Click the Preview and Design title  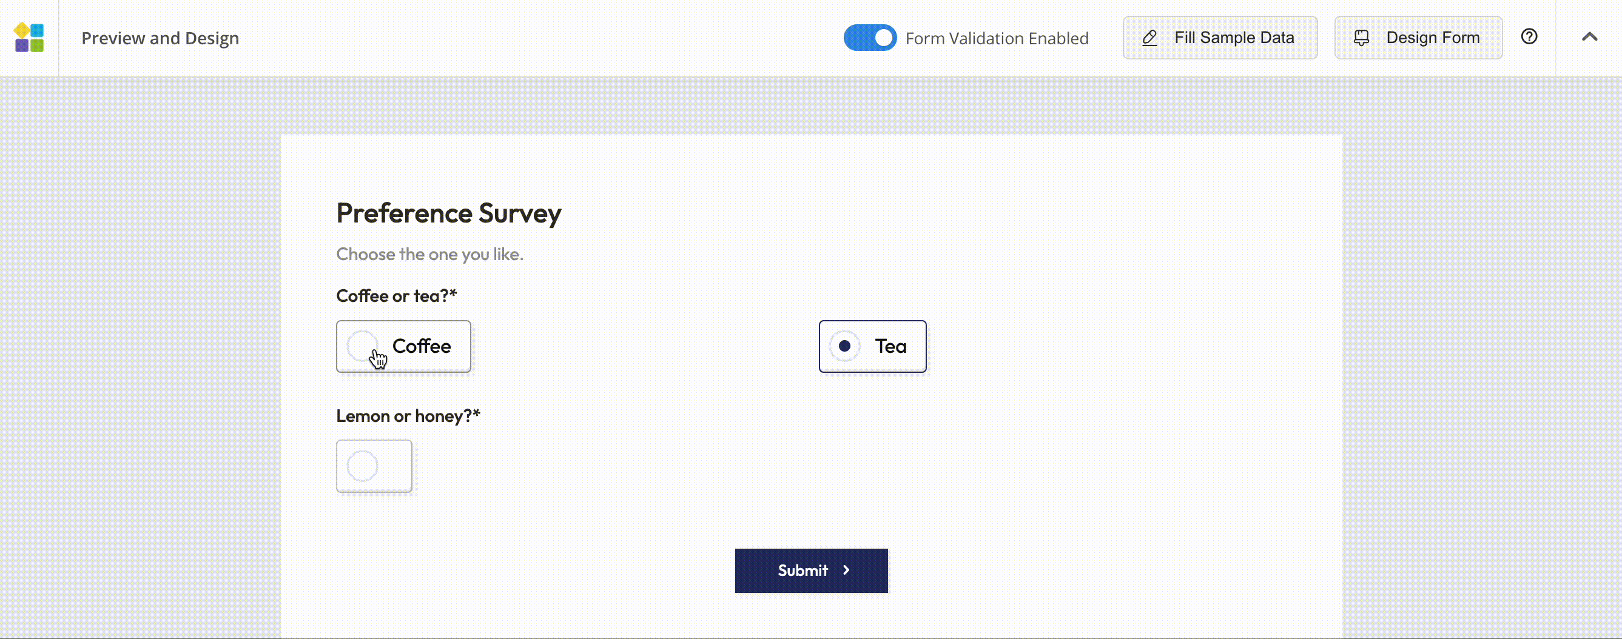click(x=160, y=38)
